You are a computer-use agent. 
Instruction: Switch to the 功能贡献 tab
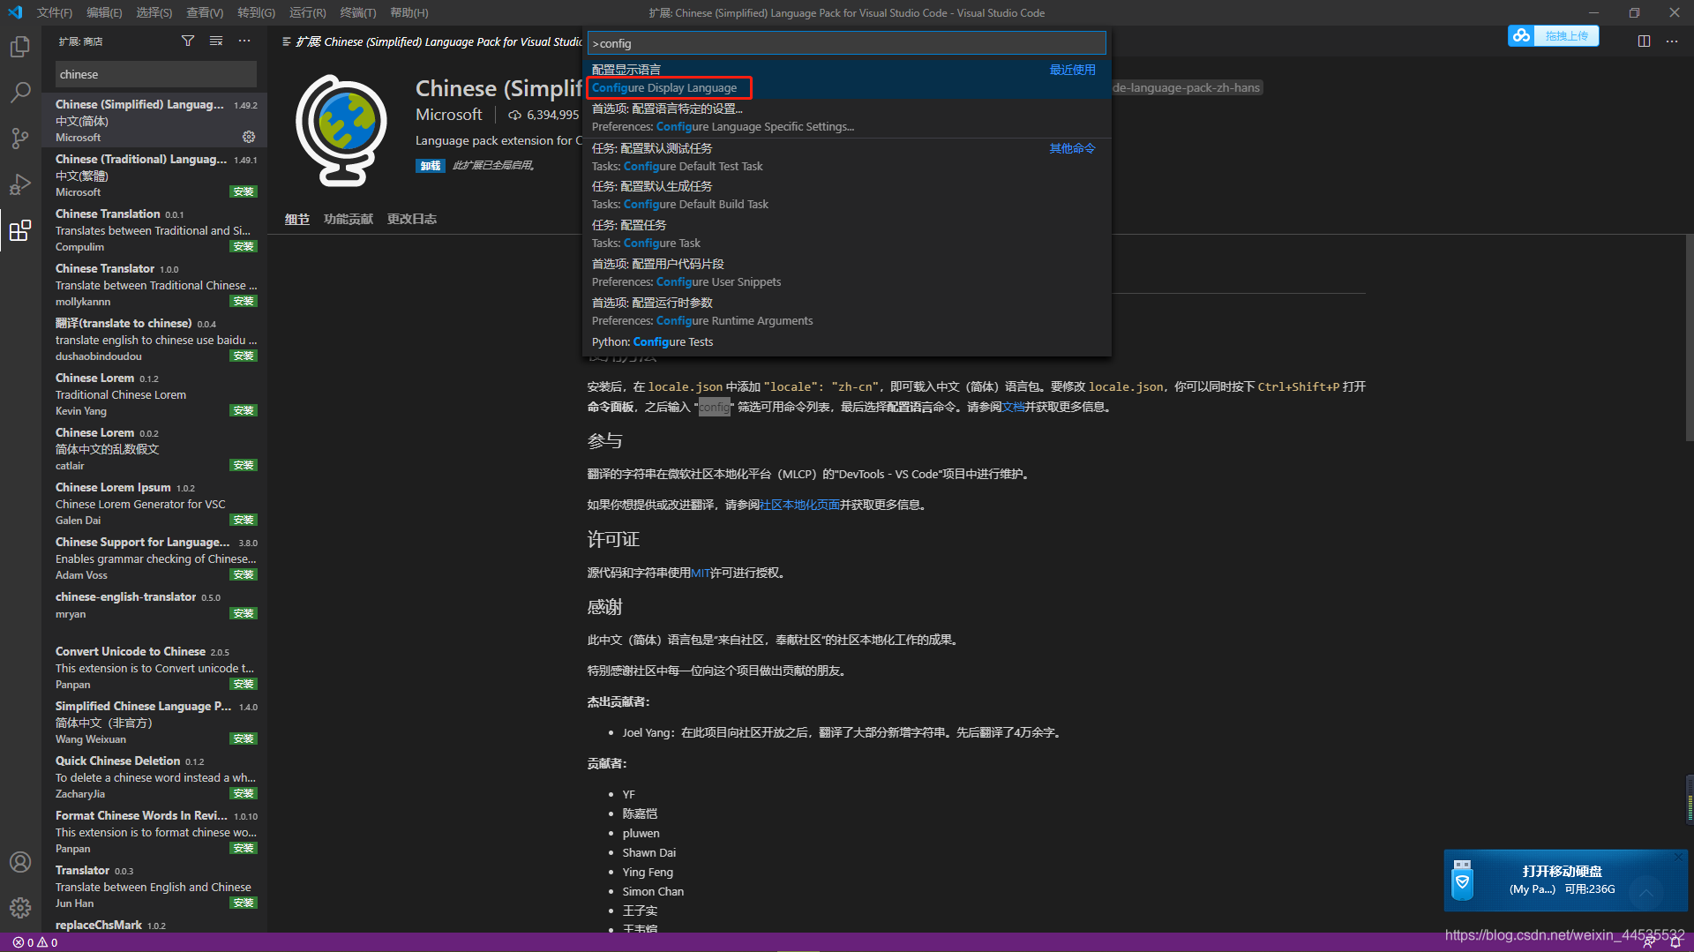[x=349, y=219]
